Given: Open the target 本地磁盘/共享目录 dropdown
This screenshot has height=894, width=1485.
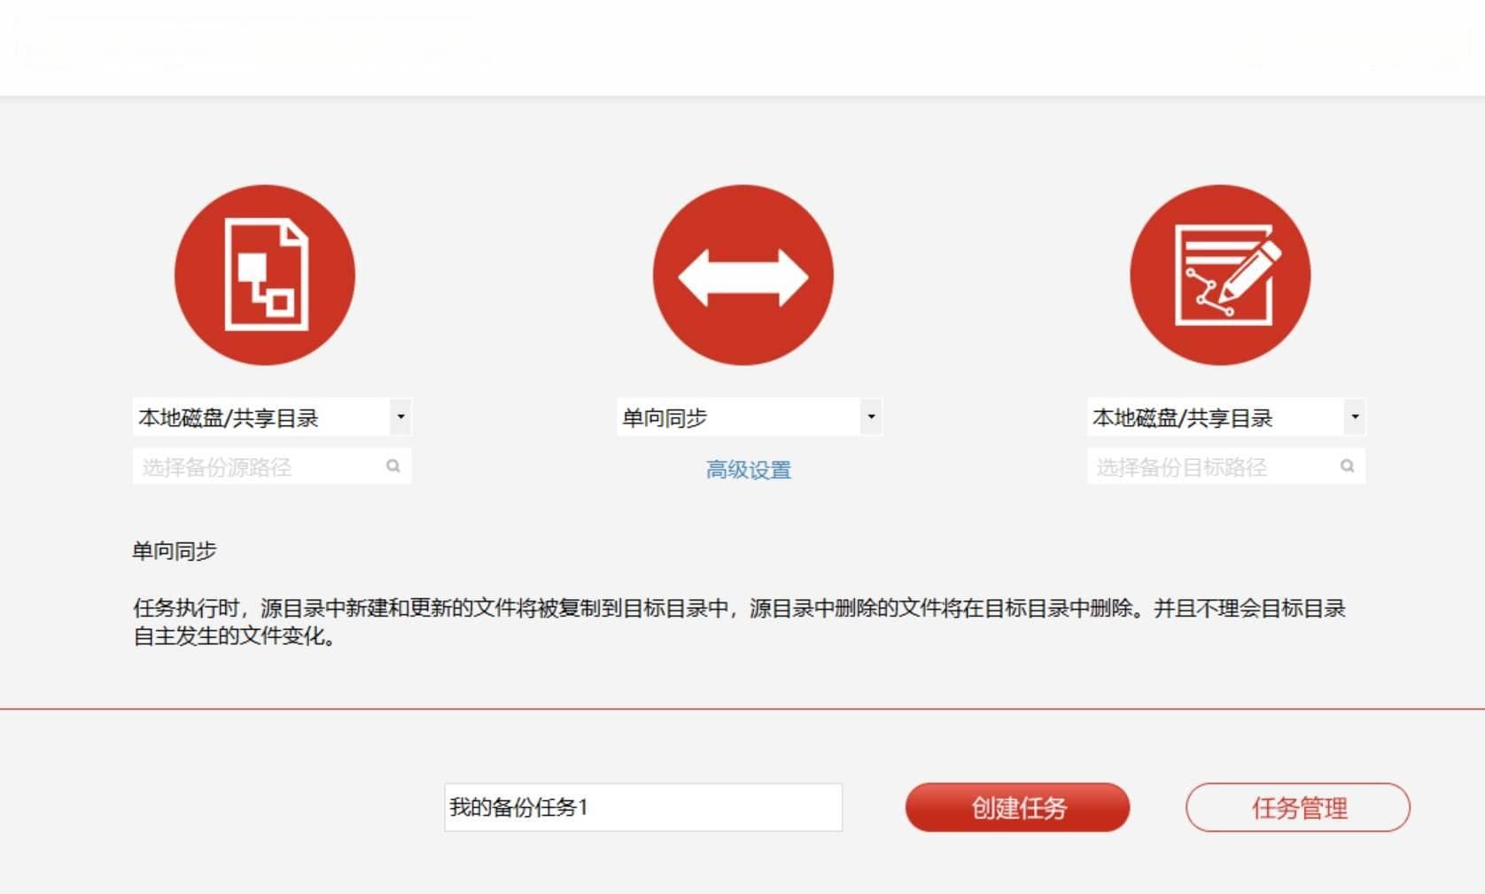Looking at the screenshot, I should click(1226, 417).
